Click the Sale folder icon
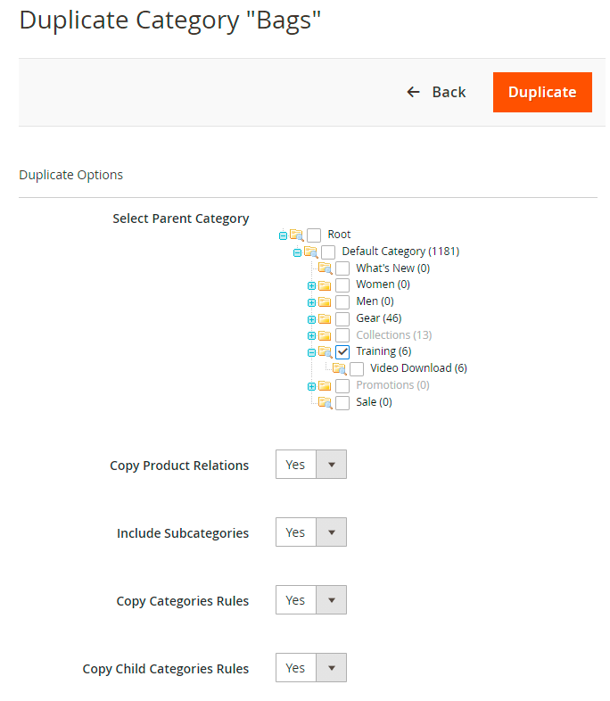The image size is (610, 701). point(325,402)
